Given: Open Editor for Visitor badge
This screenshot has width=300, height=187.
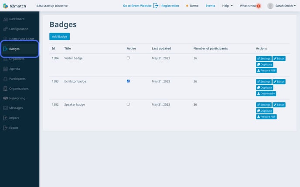Looking at the screenshot, I should (x=279, y=58).
